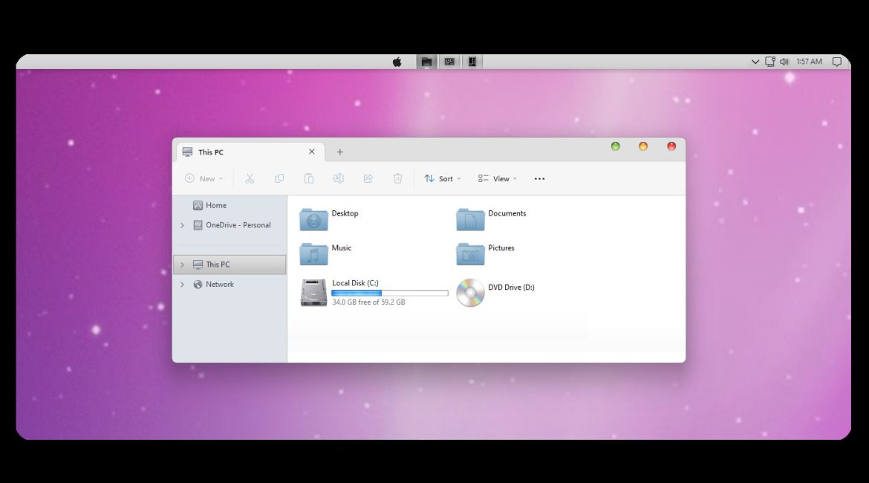Open the DVD Drive (D:)

coord(470,293)
